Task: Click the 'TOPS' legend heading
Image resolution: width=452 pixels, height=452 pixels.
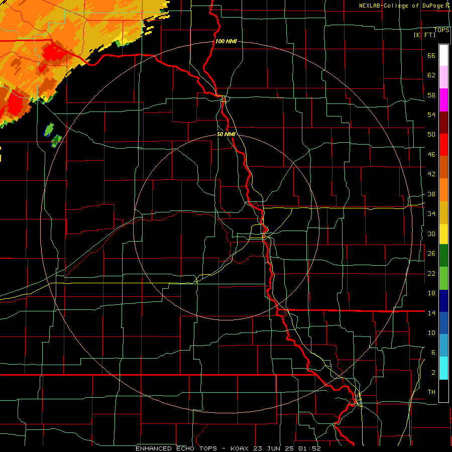Action: [441, 30]
